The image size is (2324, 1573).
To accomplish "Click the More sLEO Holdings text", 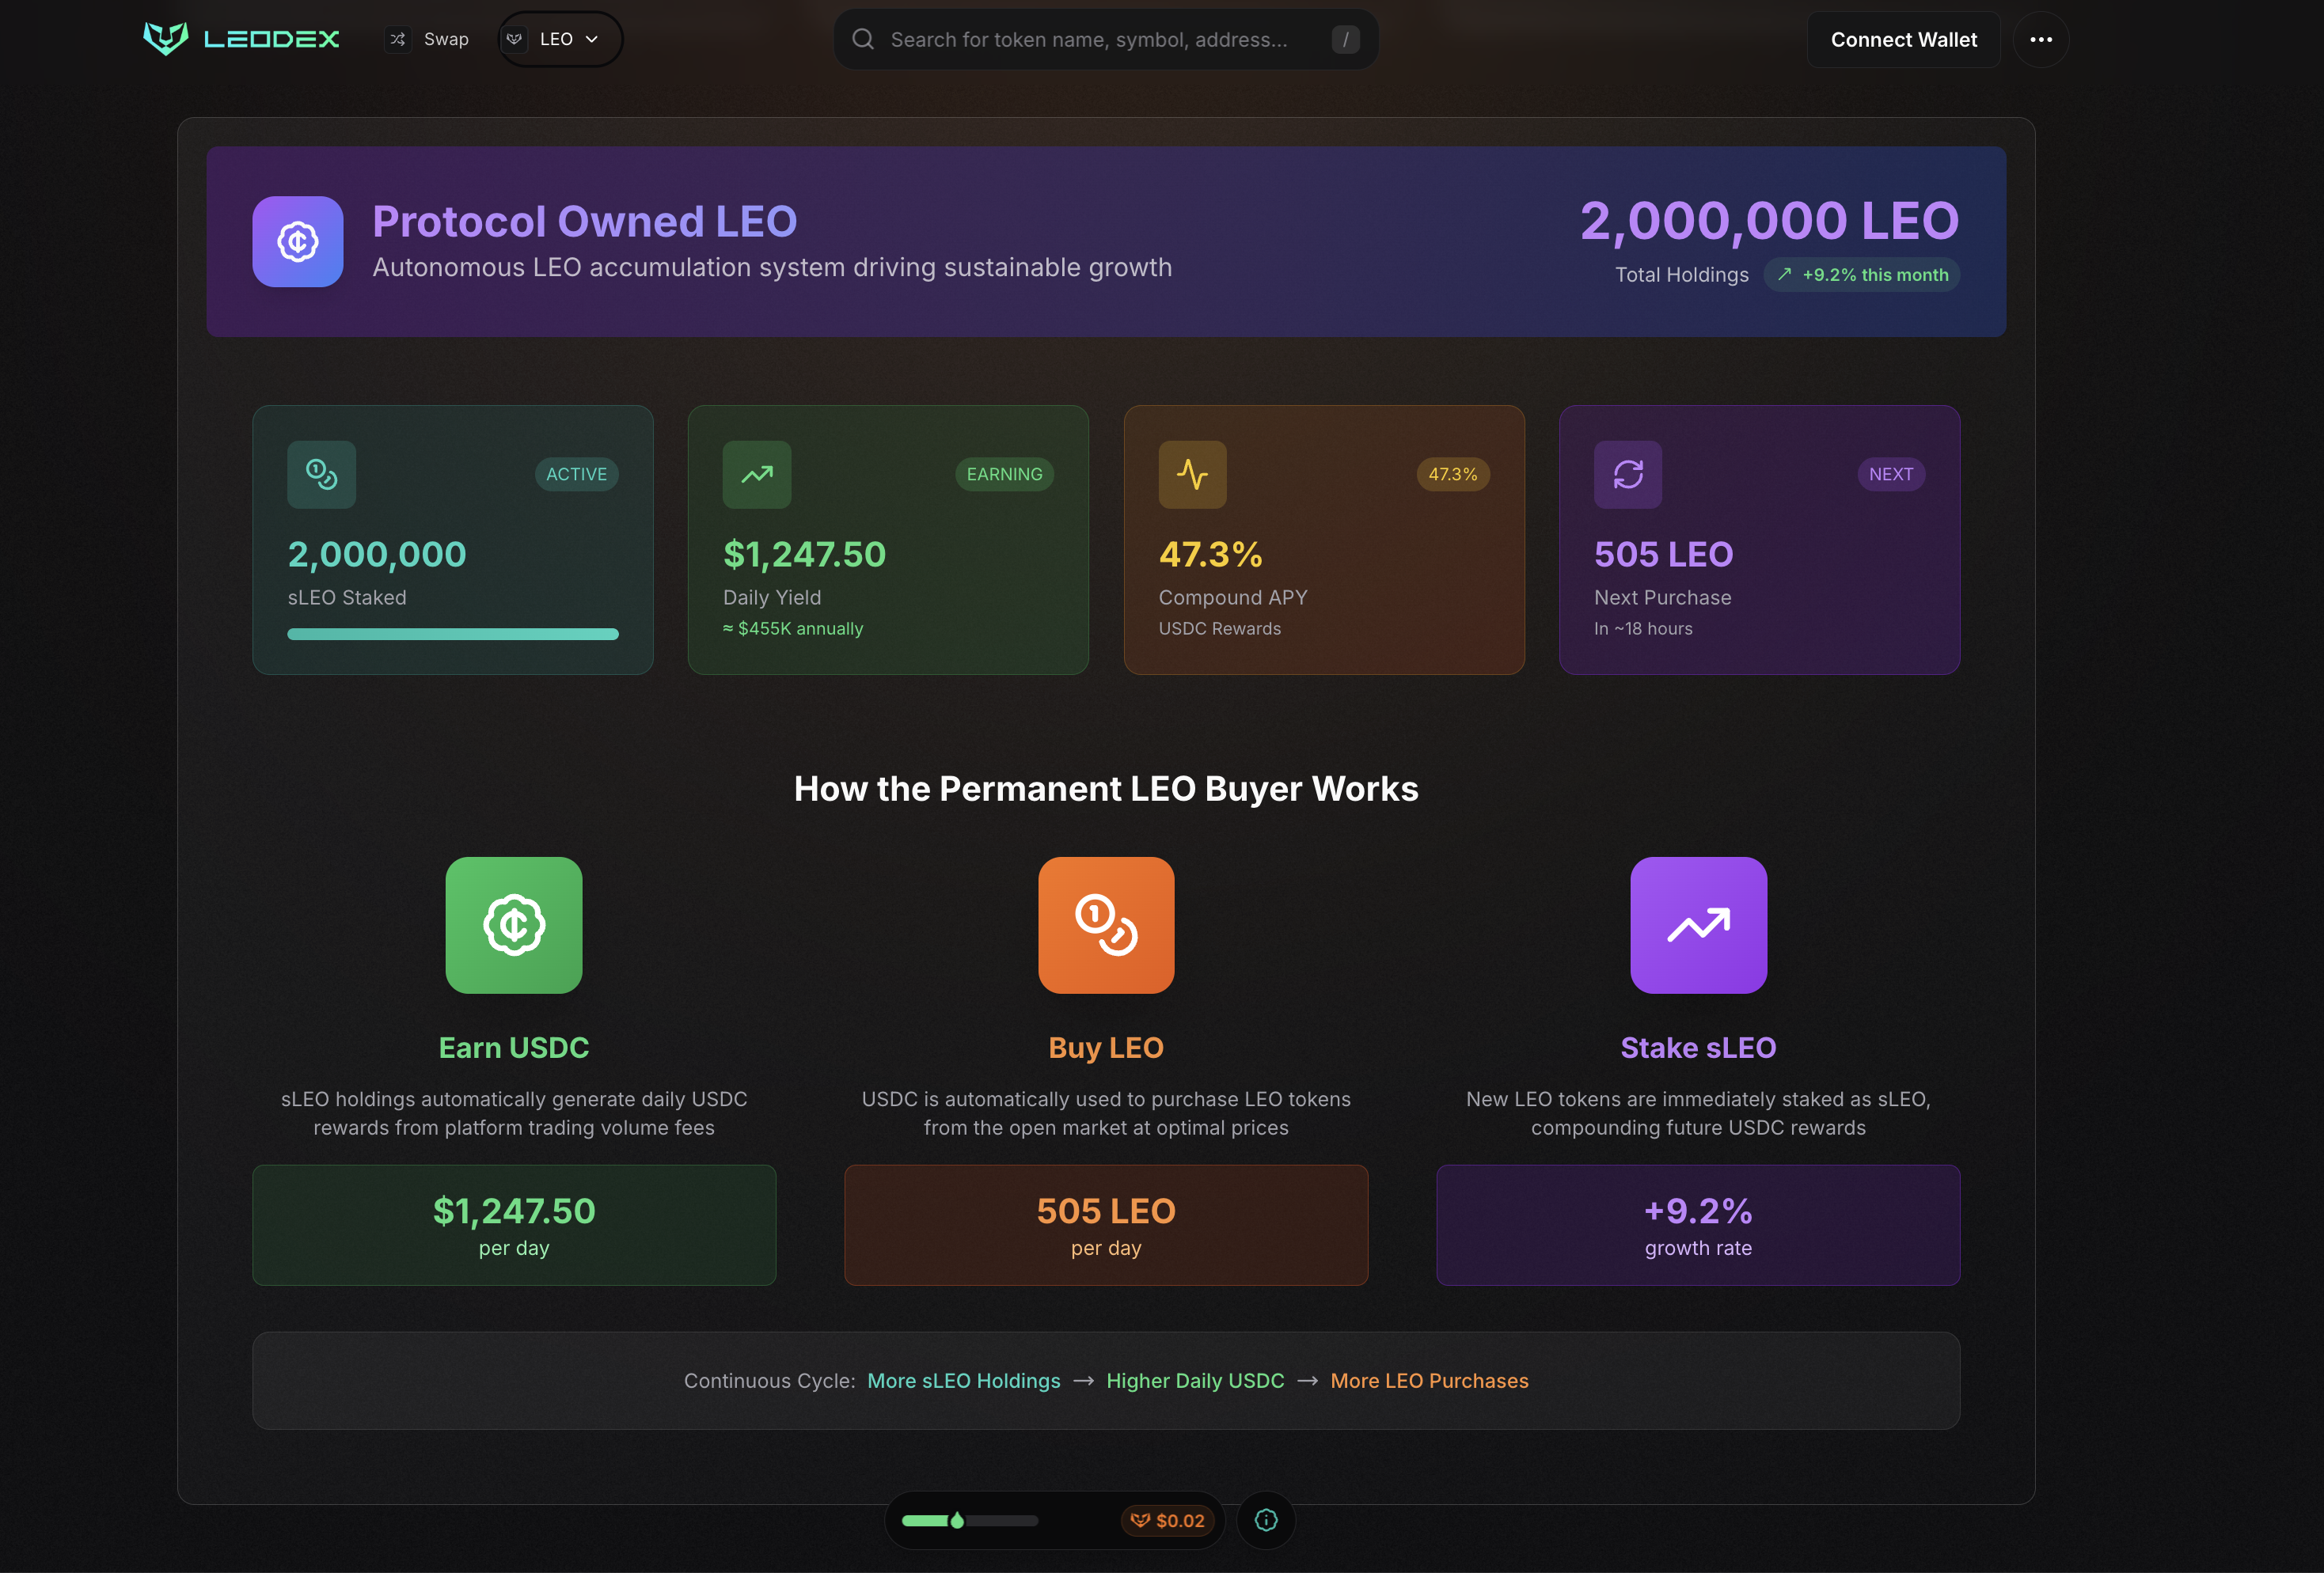I will 964,1380.
